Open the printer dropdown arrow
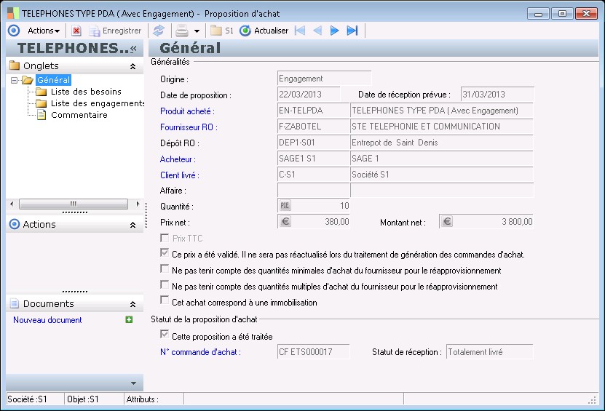The image size is (605, 411). click(197, 31)
